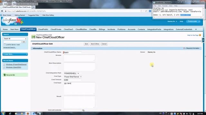Open recent item Windows (OpenSSH)
206x115 pixels.
[14, 67]
